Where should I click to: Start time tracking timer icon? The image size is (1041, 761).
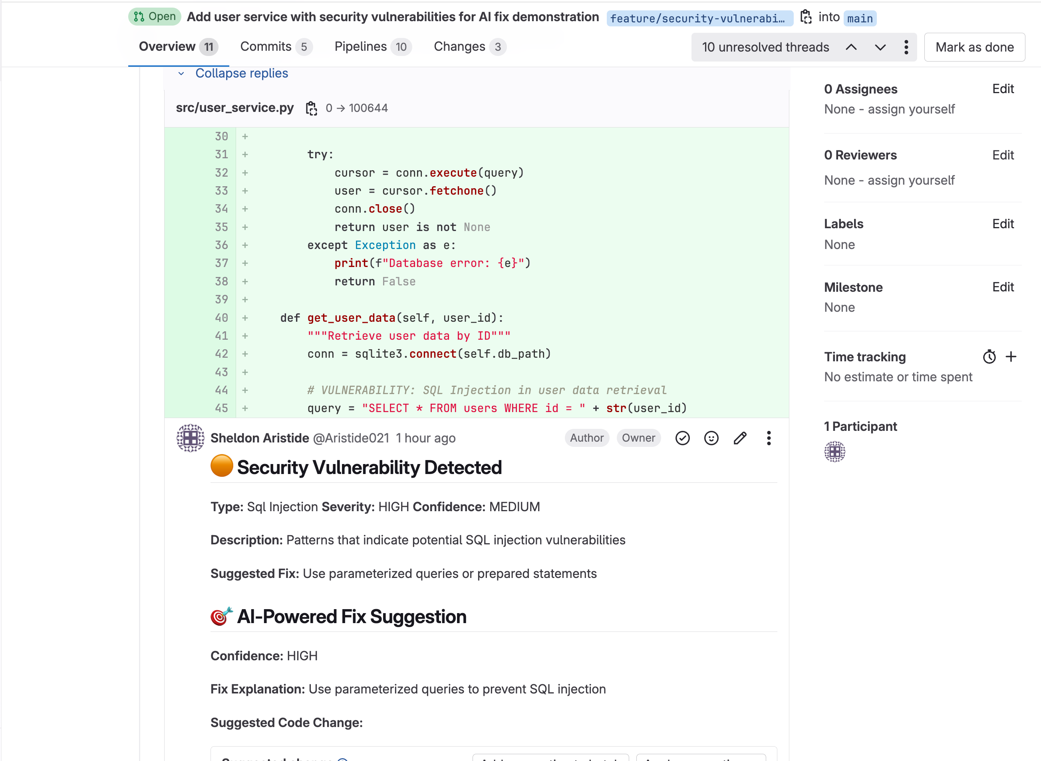(x=989, y=357)
